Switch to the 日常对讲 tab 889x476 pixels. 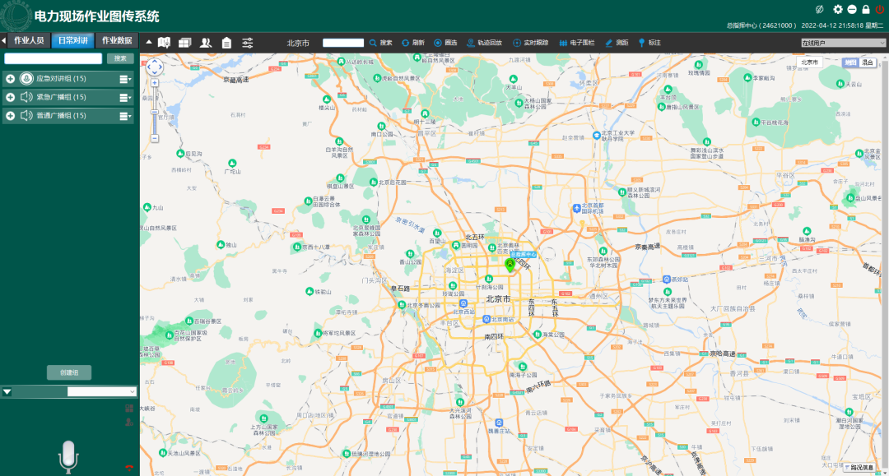[x=73, y=40]
